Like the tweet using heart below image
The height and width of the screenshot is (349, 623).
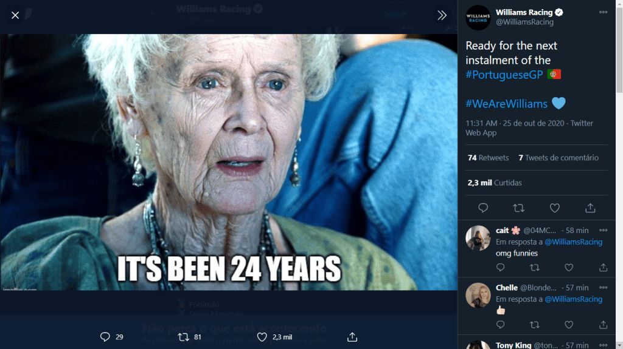[262, 337]
